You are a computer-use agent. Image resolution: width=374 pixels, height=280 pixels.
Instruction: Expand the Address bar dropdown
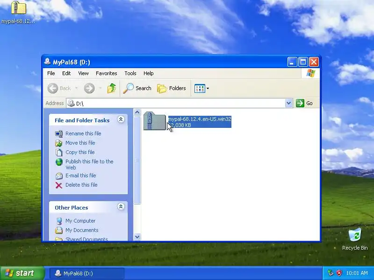[x=288, y=103]
